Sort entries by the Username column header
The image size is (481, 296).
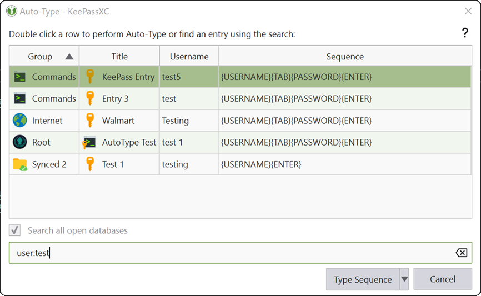[x=189, y=57]
